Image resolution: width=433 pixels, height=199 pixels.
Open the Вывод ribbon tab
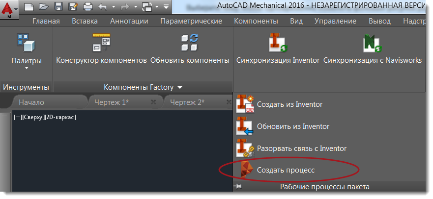pos(380,21)
